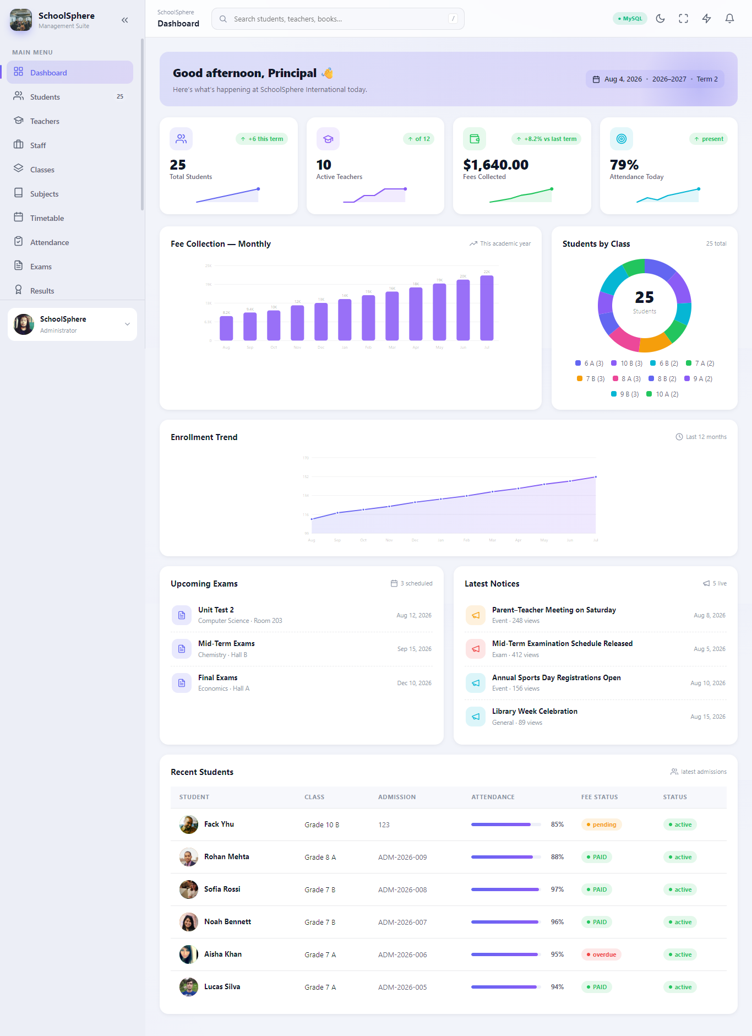Click the Classes layers icon in sidebar
752x1036 pixels.
pyautogui.click(x=19, y=169)
